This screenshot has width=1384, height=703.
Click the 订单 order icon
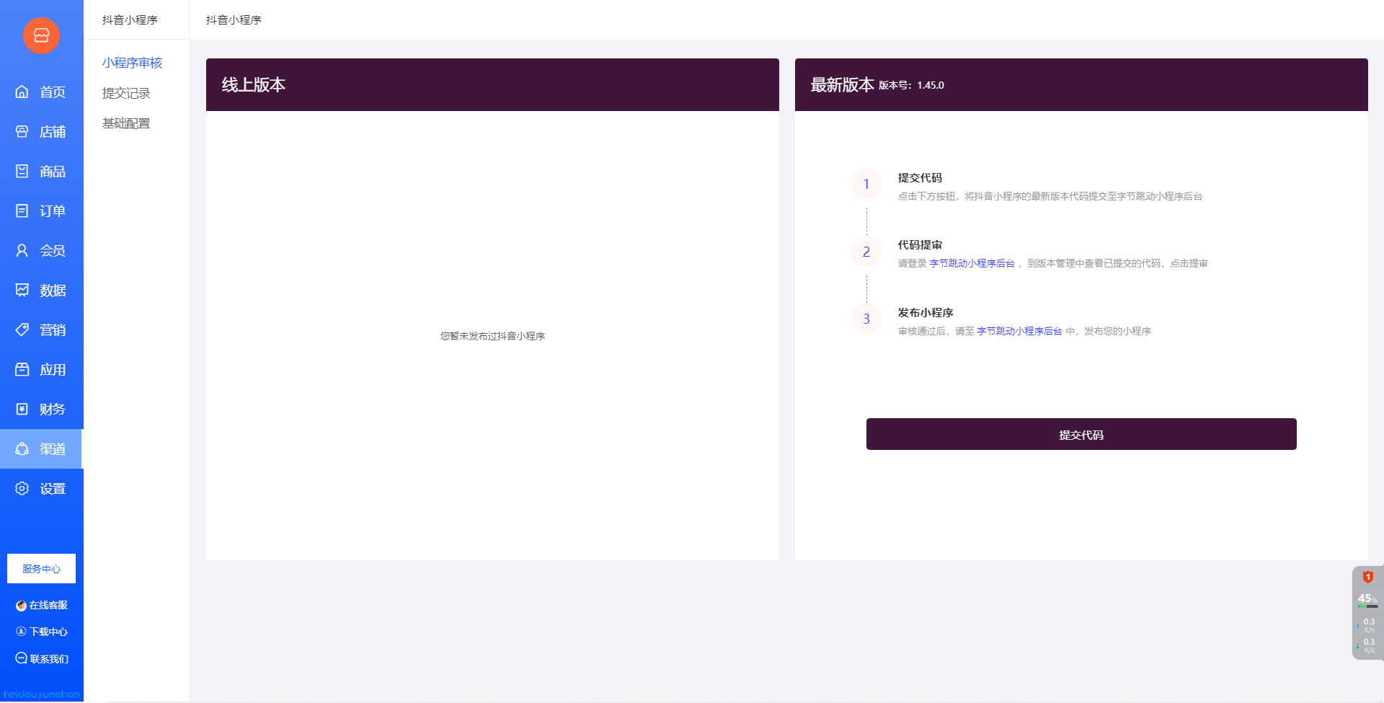(22, 211)
